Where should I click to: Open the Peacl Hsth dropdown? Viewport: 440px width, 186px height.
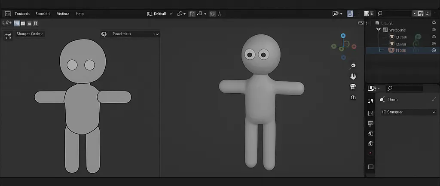[130, 34]
